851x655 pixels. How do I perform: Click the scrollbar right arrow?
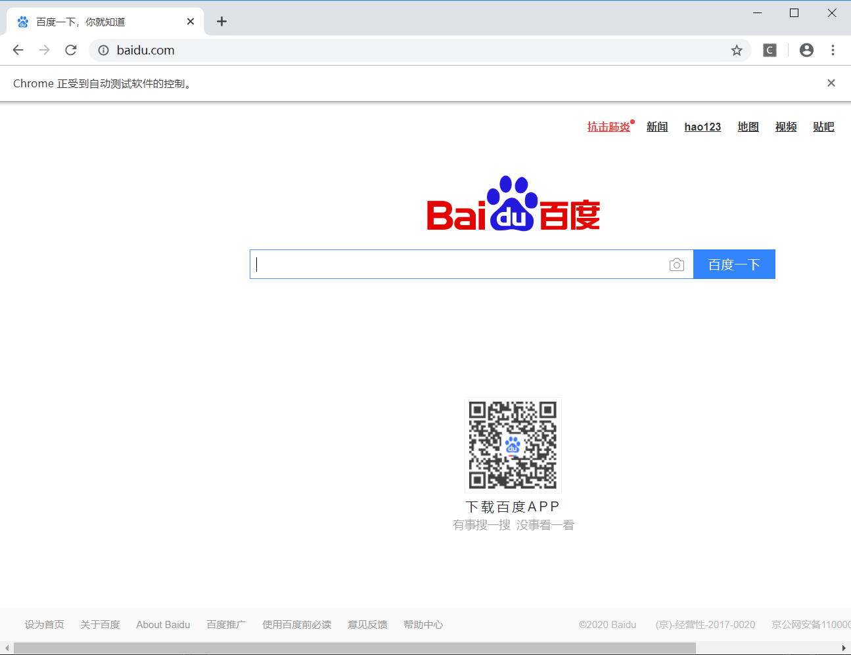pyautogui.click(x=844, y=648)
